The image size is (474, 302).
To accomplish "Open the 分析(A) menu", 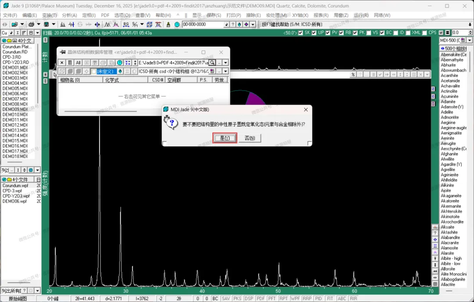I will coord(69,15).
